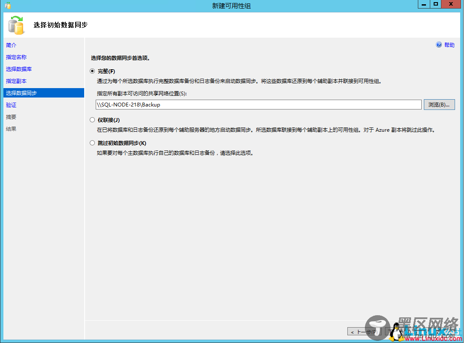Close the 新建可用性组 wizard window
Viewport: 464px width, 343px height.
tap(451, 4)
